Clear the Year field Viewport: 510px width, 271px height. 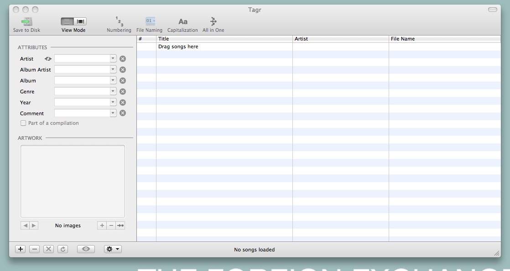click(x=123, y=102)
